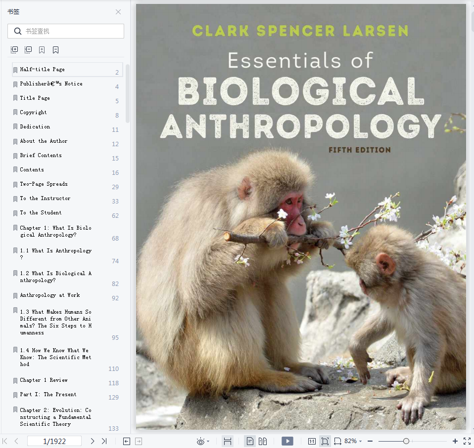Enter fullscreen mode

467,441
